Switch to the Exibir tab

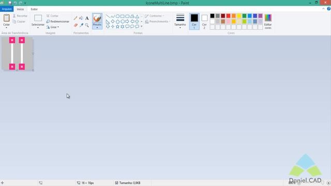click(34, 9)
